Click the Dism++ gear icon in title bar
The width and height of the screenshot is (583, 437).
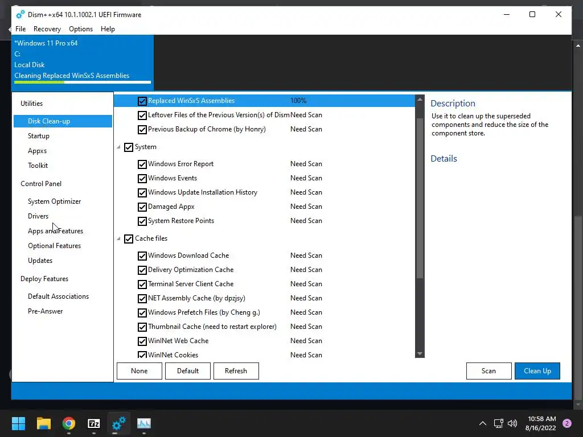click(x=20, y=14)
